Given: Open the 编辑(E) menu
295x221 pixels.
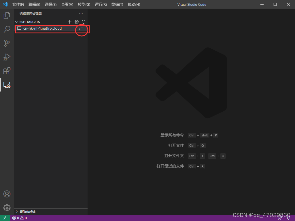Looking at the screenshot, I should coord(34,5).
